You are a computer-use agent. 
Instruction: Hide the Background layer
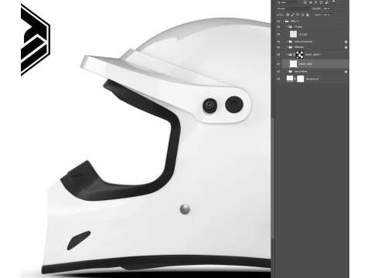coord(278,79)
